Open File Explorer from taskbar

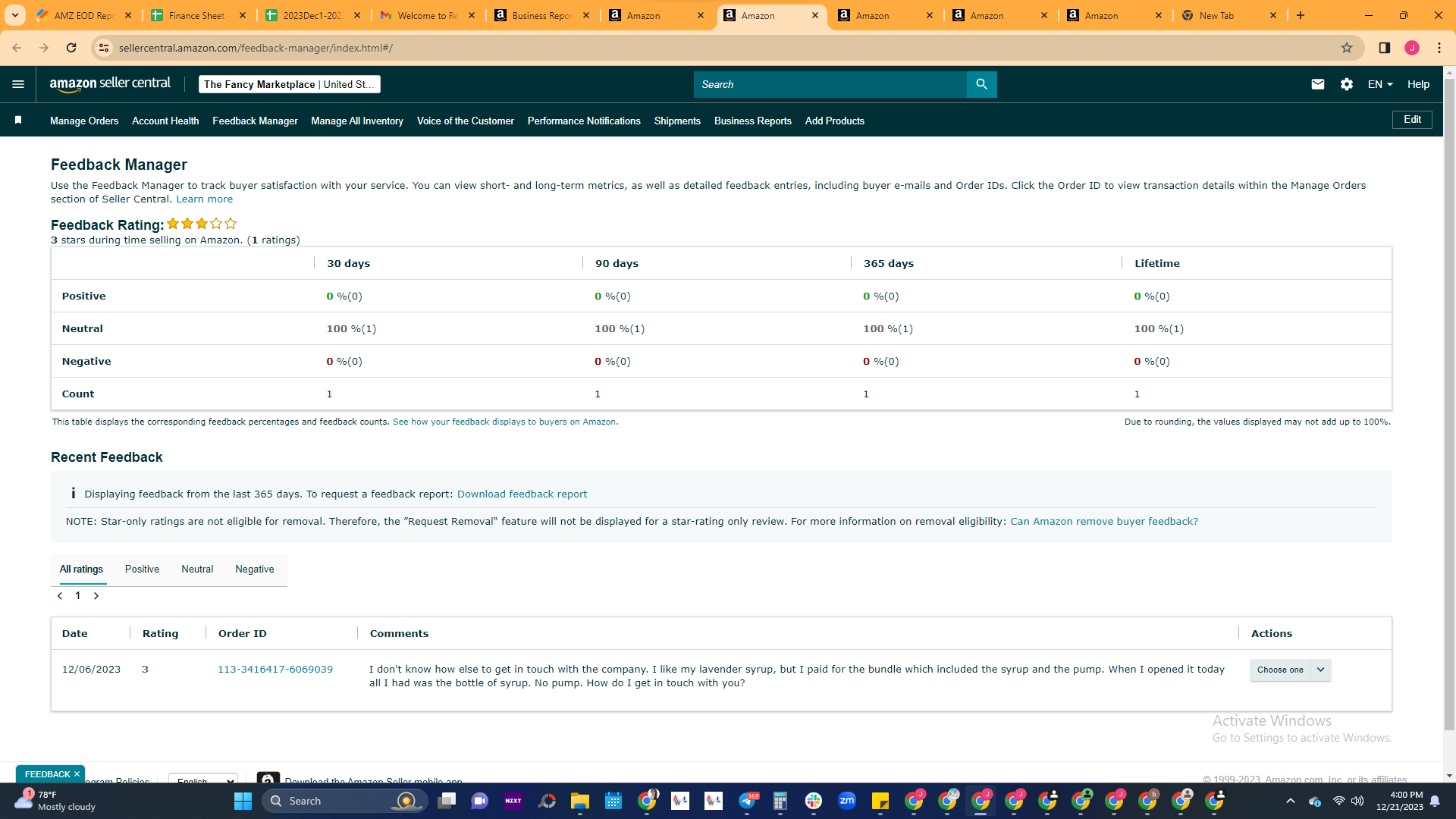coord(580,801)
